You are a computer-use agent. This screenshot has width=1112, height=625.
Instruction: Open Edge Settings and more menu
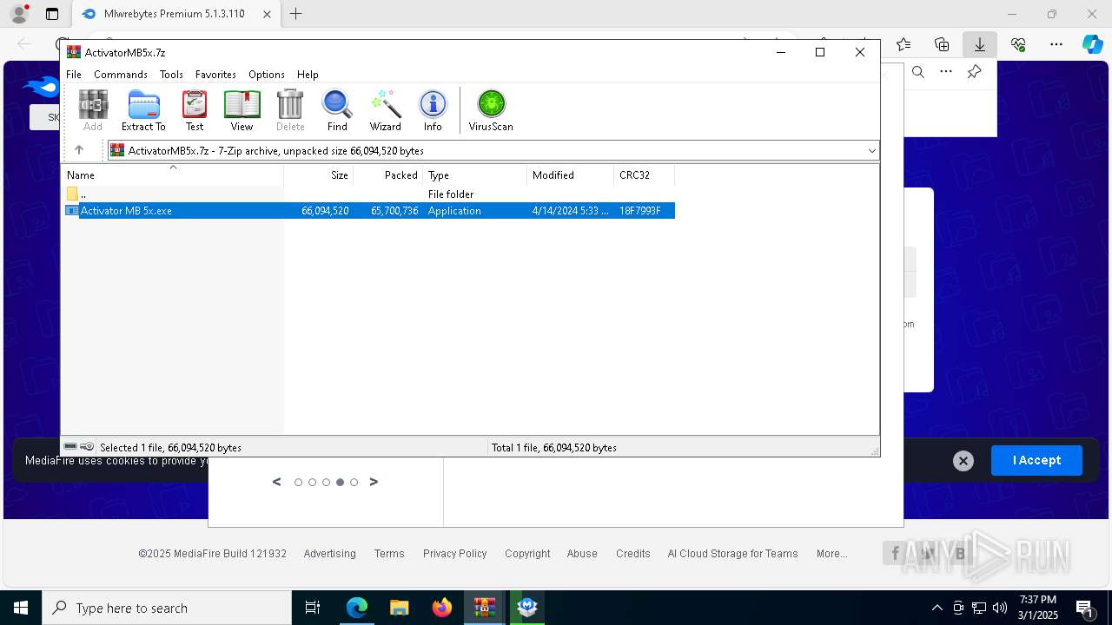coord(1056,44)
